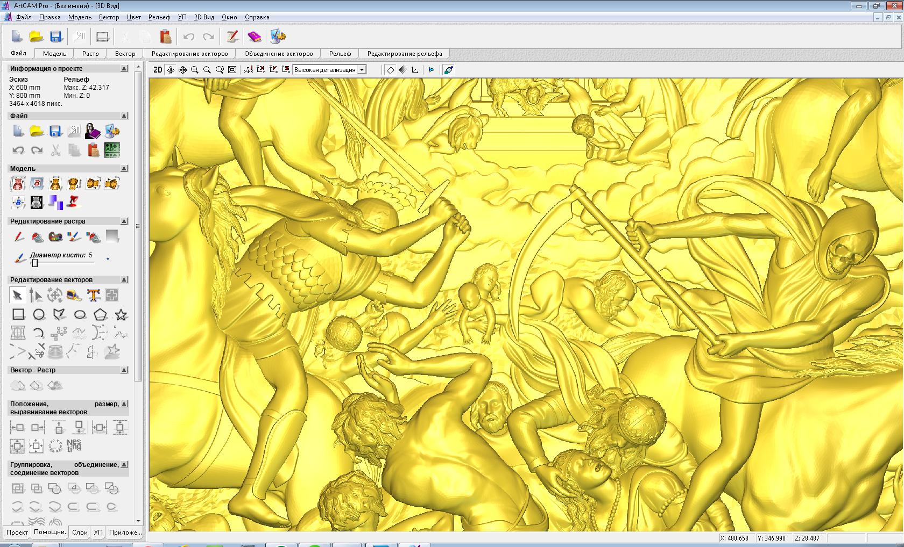This screenshot has width=904, height=547.
Task: Click the Paste icon in Файл panel
Action: (93, 150)
